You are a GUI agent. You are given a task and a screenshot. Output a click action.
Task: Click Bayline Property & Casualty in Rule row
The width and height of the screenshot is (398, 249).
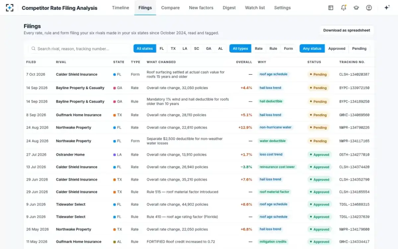click(x=80, y=102)
